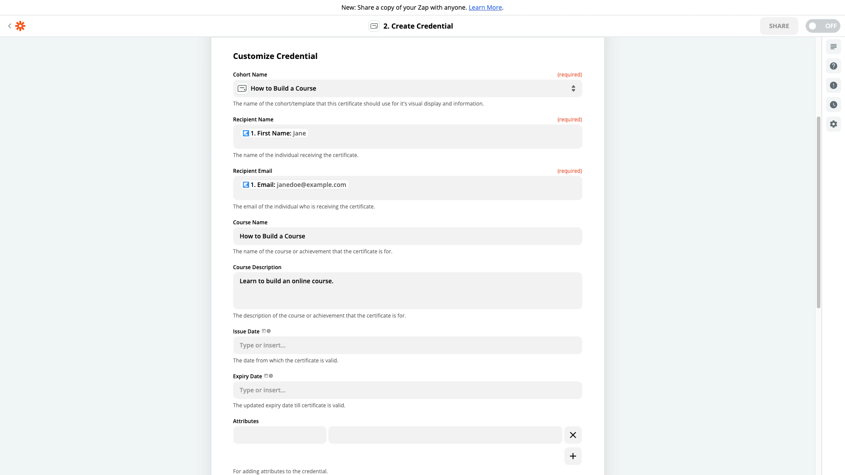Open the history clock icon in the sidebar
Image resolution: width=845 pixels, height=475 pixels.
(833, 105)
